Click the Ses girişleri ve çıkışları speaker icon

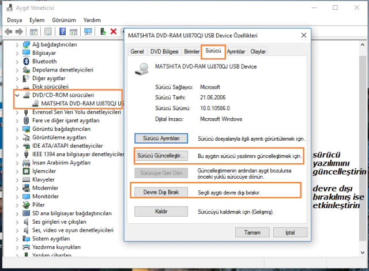point(26,221)
